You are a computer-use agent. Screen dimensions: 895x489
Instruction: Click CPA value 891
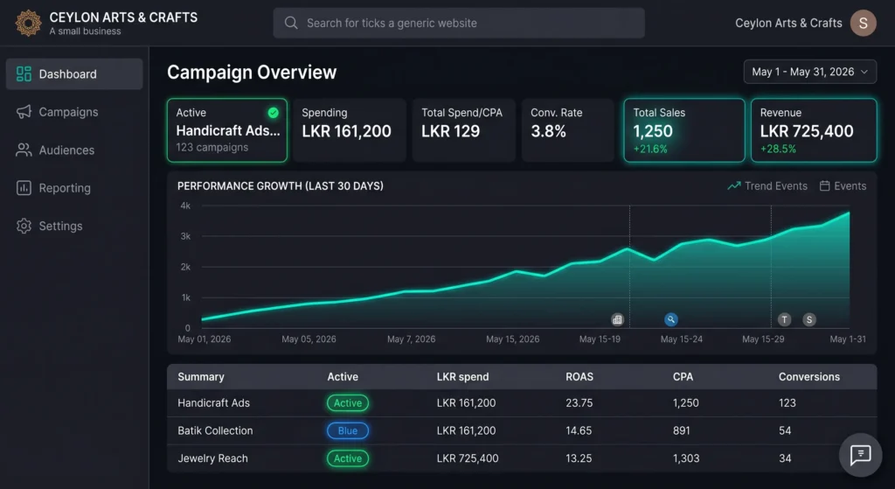pyautogui.click(x=681, y=430)
